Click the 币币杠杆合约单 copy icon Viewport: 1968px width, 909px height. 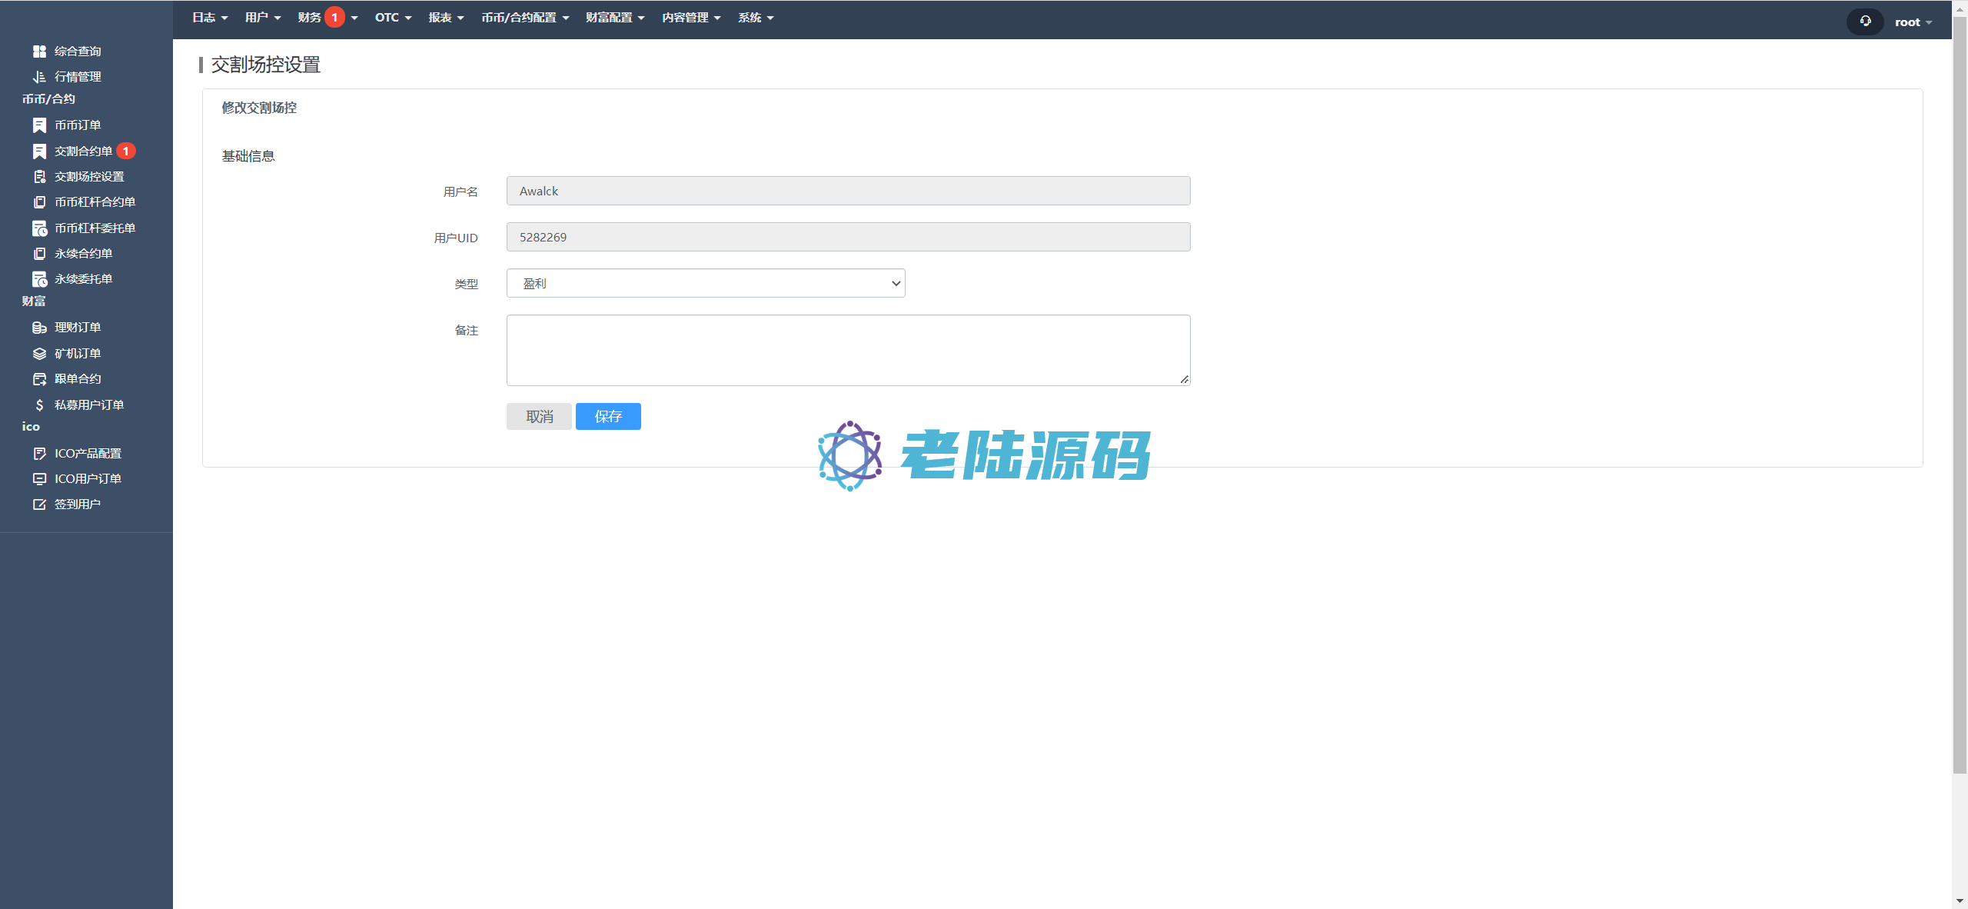coord(39,202)
